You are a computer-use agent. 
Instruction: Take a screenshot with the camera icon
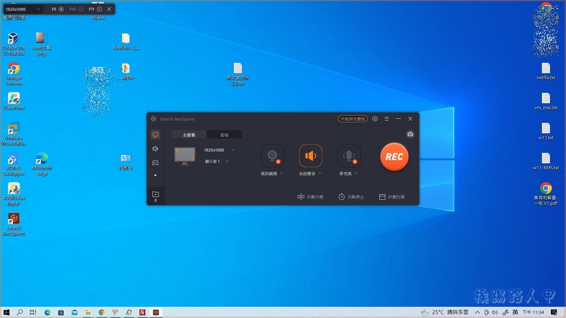click(x=410, y=134)
